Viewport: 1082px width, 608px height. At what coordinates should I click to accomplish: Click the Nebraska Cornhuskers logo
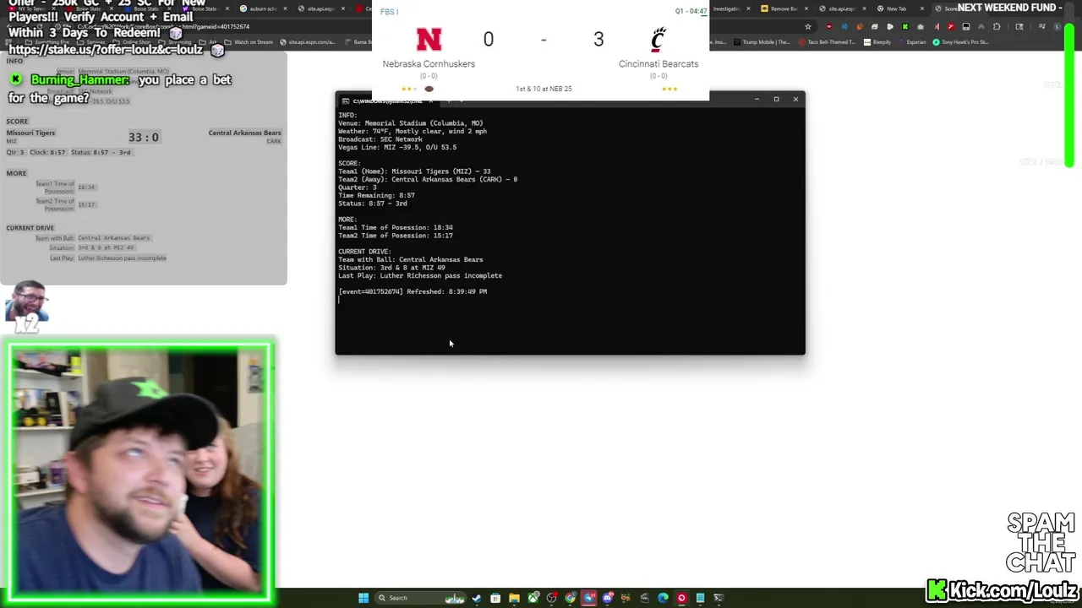pyautogui.click(x=429, y=39)
